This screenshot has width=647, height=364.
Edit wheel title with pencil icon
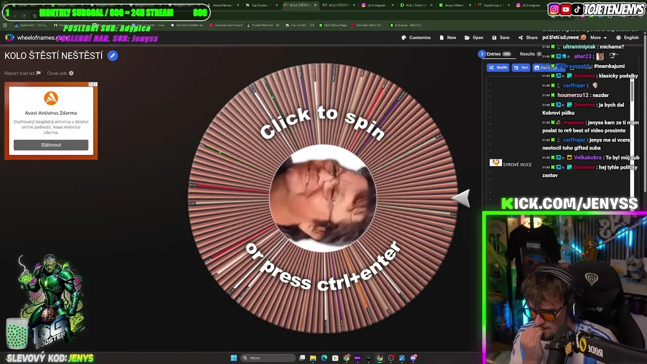[113, 56]
